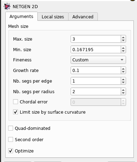Decrease Growth rate with down arrow
Image resolution: width=137 pixels, height=162 pixels.
pyautogui.click(x=123, y=72)
